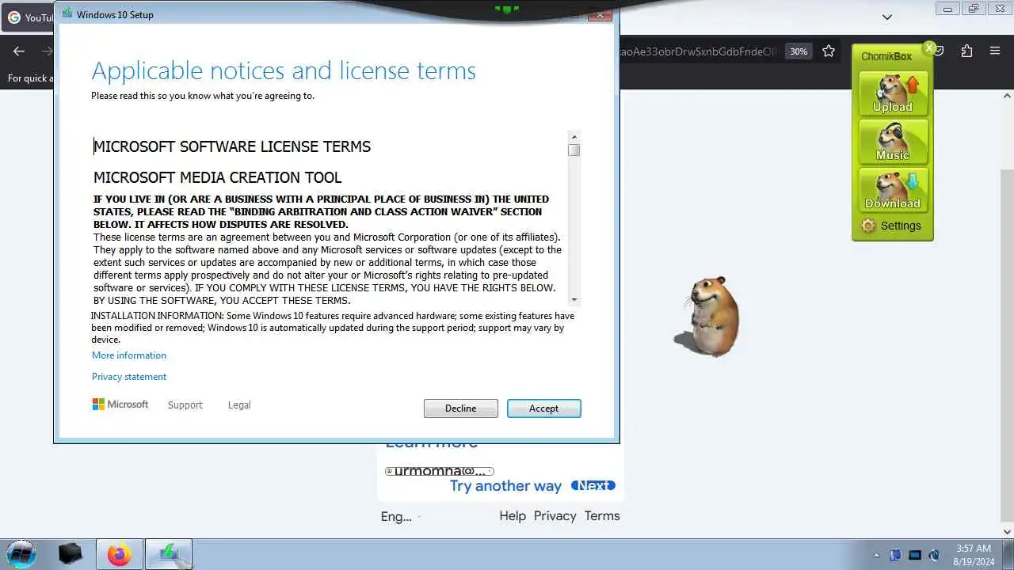The image size is (1014, 570).
Task: Click the ChomikBox Upload button
Action: point(893,93)
